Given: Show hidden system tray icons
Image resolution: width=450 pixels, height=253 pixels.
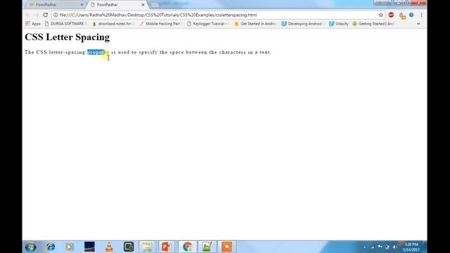Looking at the screenshot, I should 364,247.
